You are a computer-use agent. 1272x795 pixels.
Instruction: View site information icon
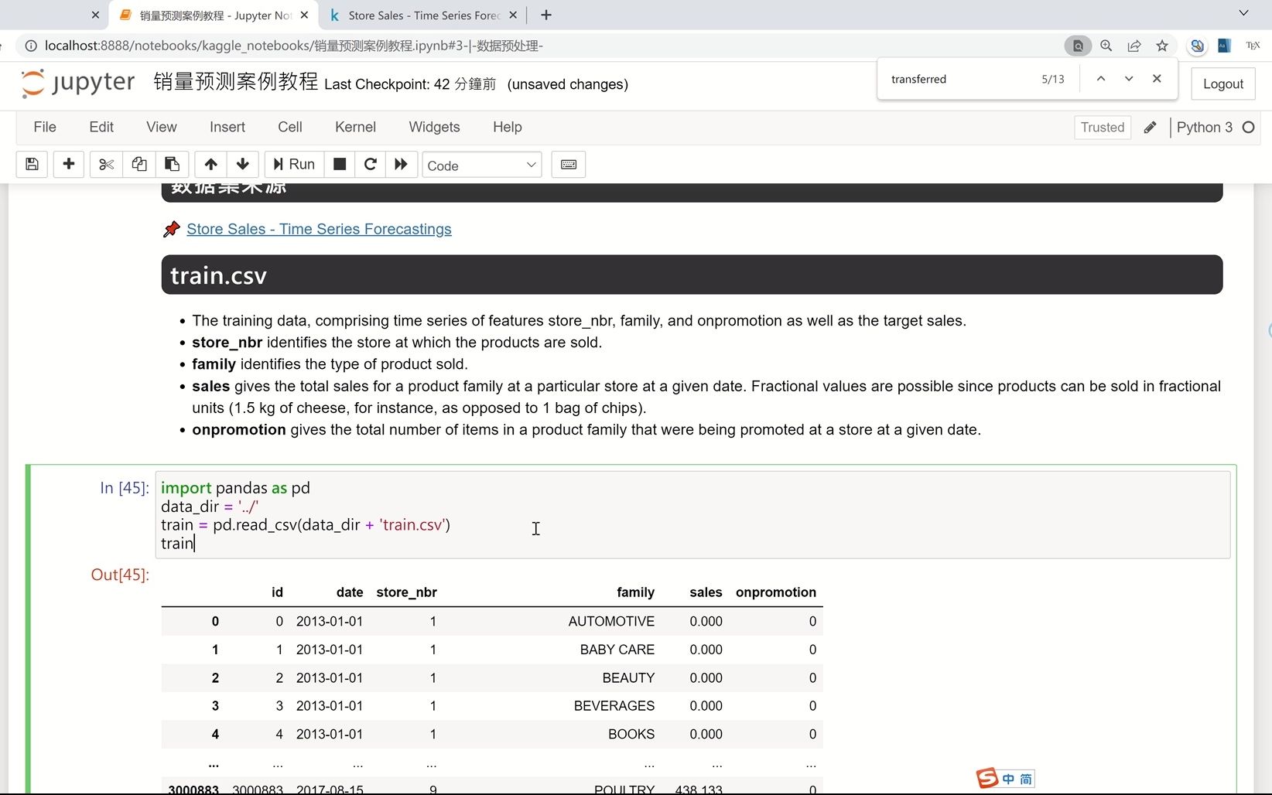click(x=31, y=46)
